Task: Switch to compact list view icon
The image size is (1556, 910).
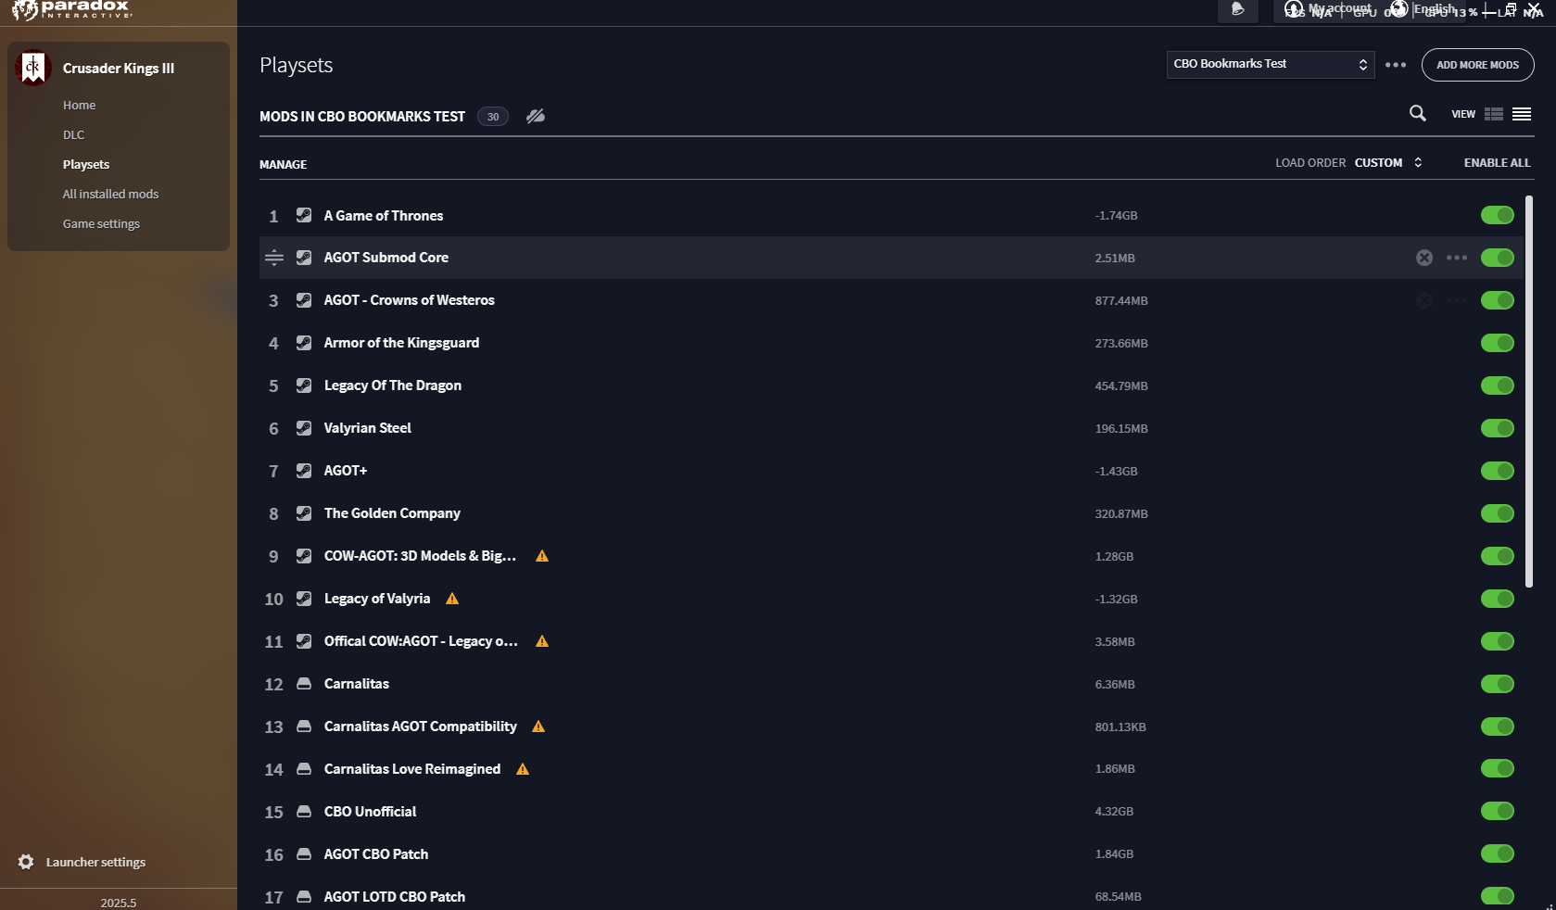Action: coord(1522,114)
